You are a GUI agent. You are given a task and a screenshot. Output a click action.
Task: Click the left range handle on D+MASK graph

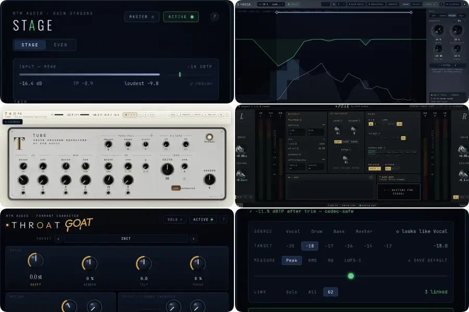pos(277,12)
